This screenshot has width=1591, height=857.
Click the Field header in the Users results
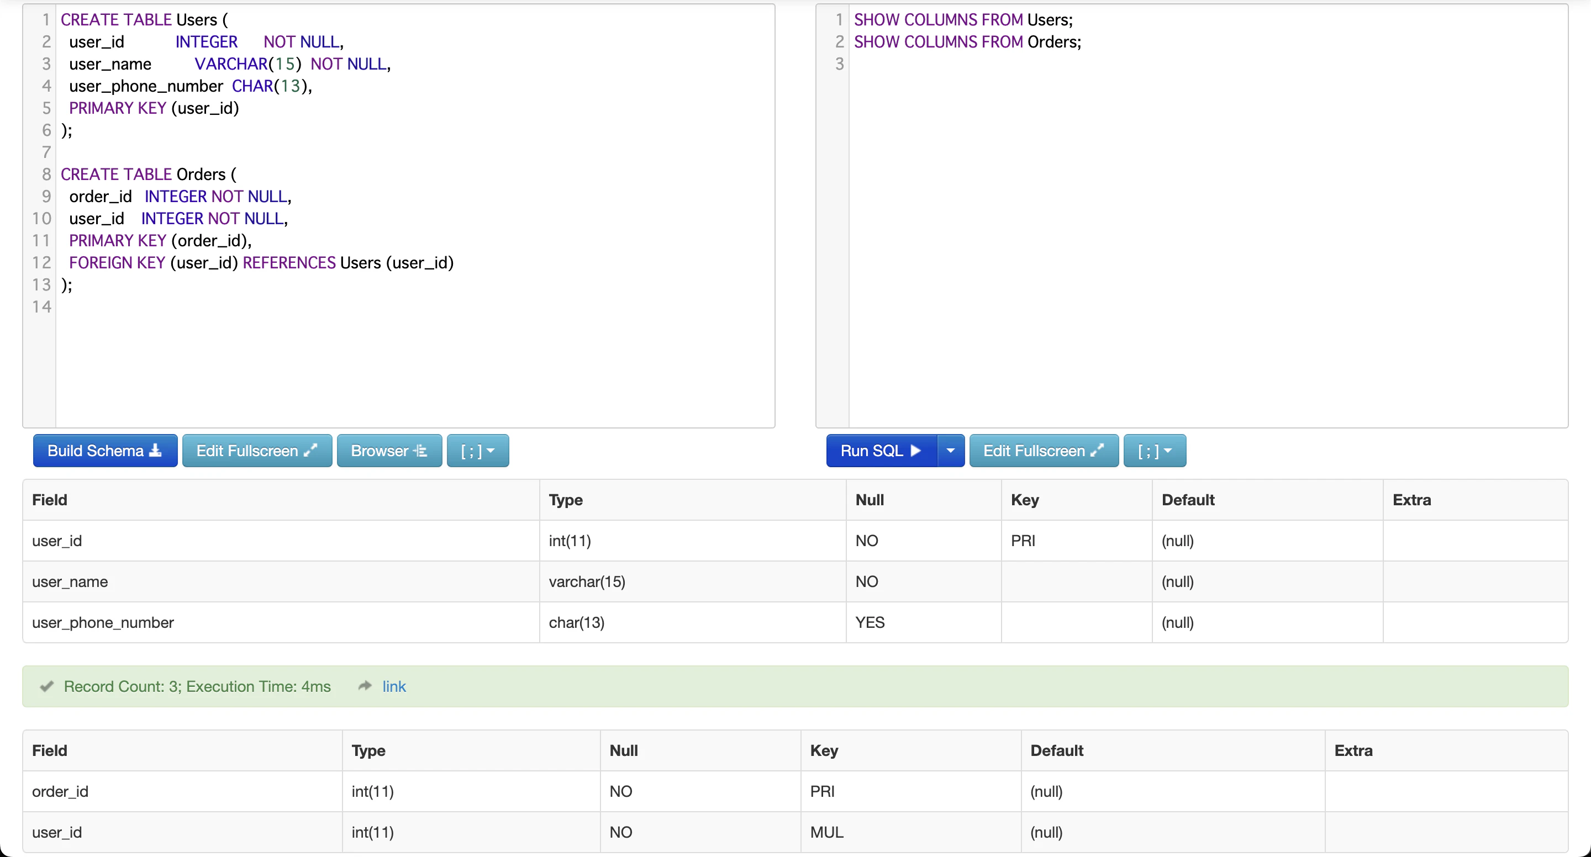pos(49,500)
